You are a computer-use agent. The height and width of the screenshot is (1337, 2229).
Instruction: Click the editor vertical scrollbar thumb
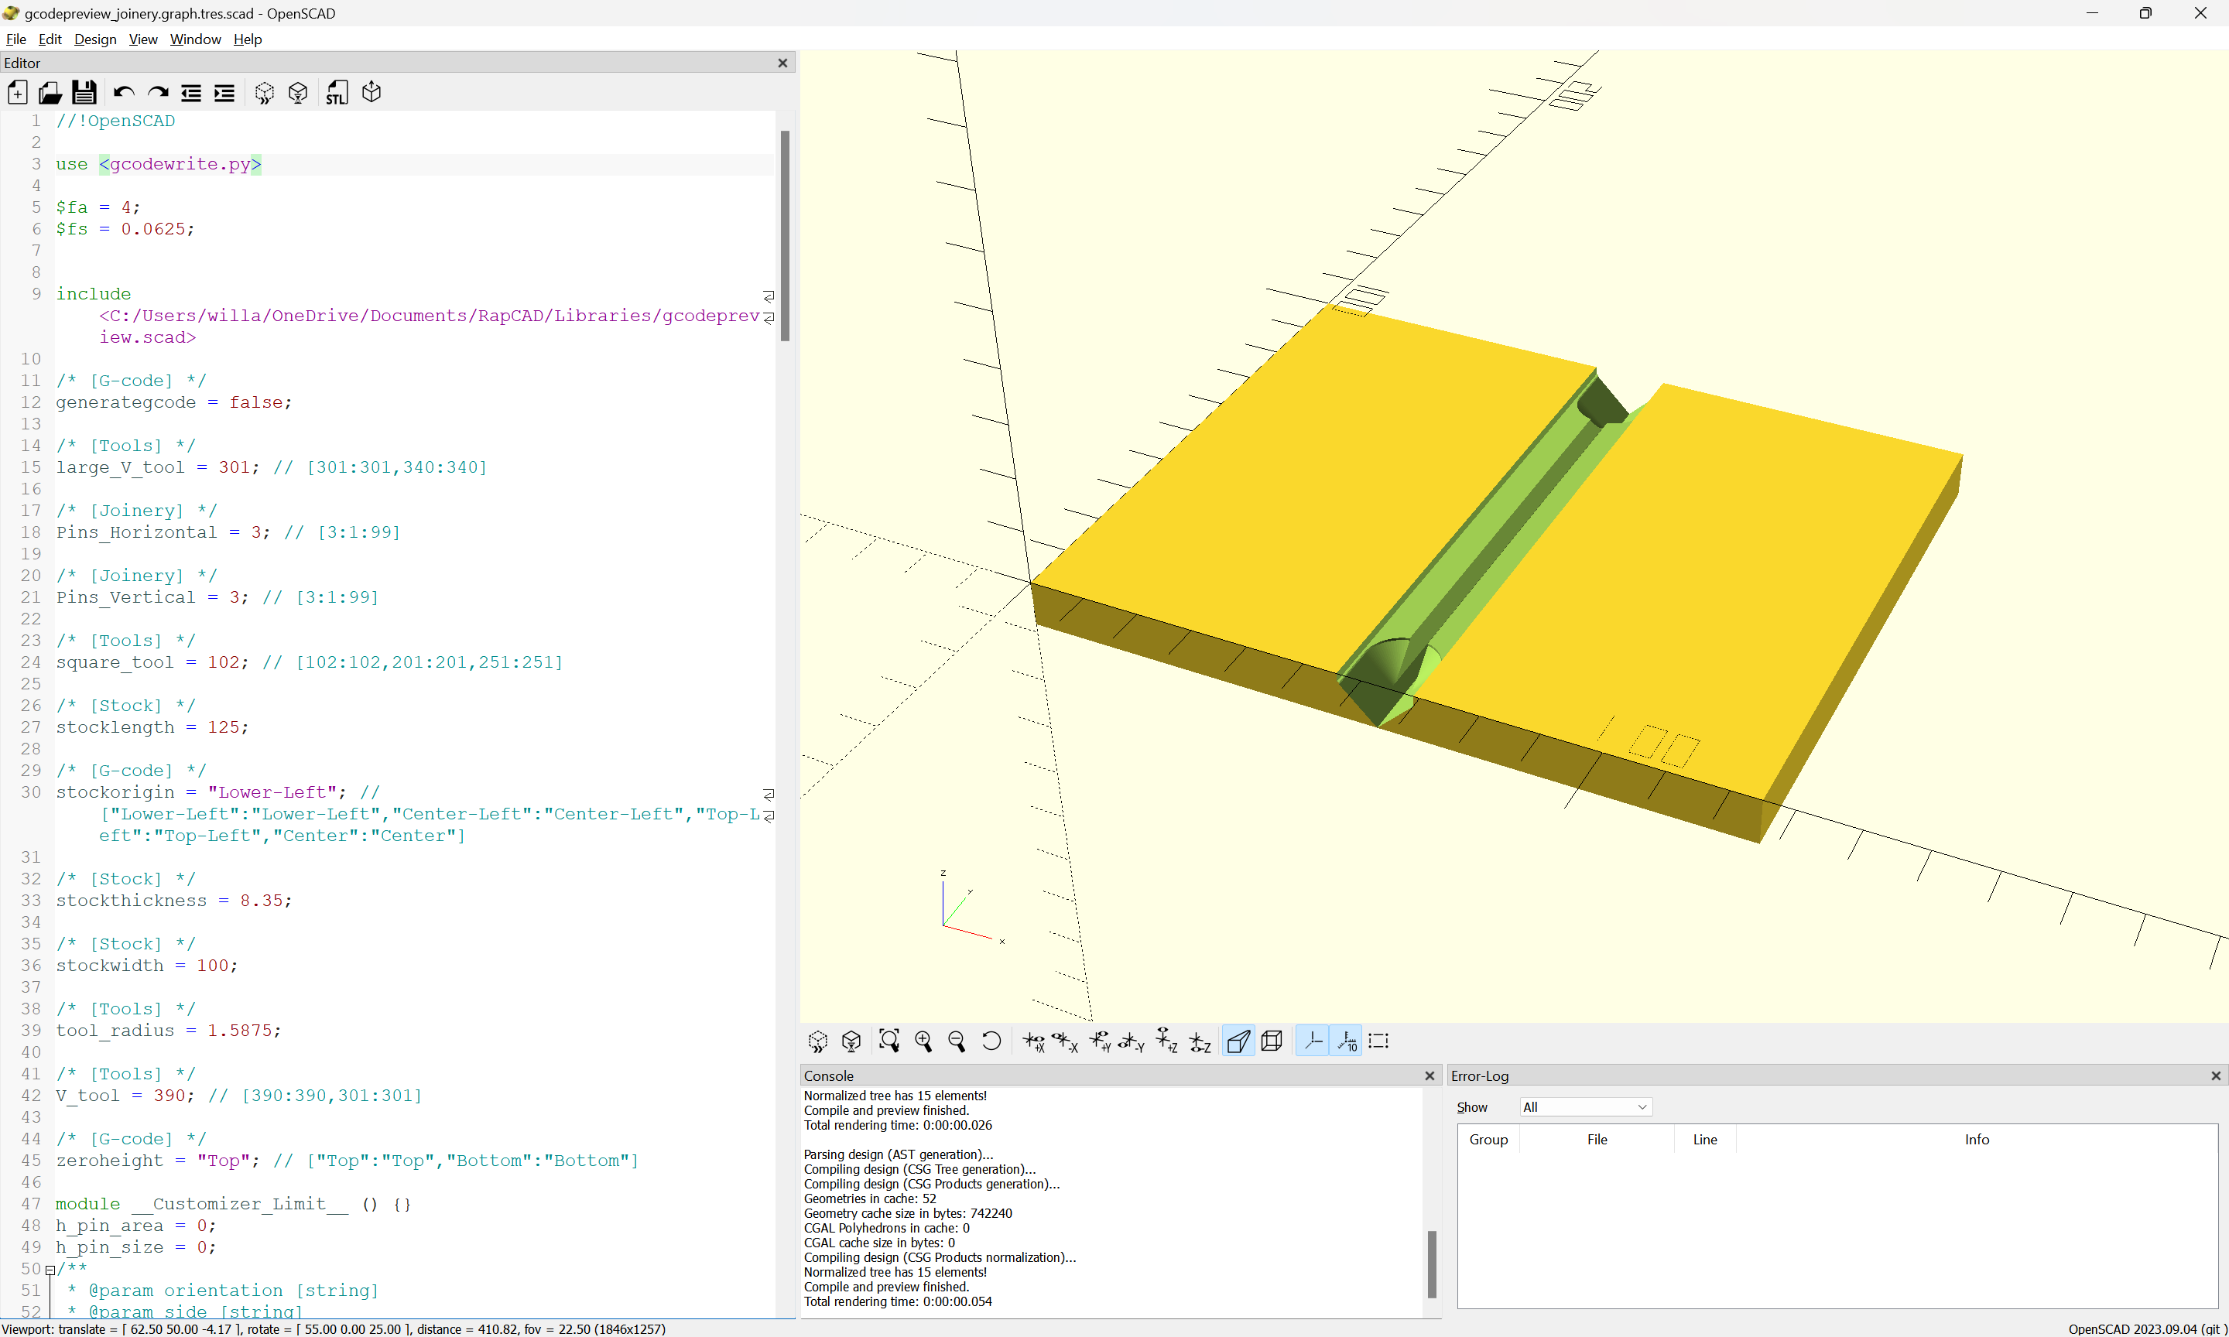tap(785, 234)
